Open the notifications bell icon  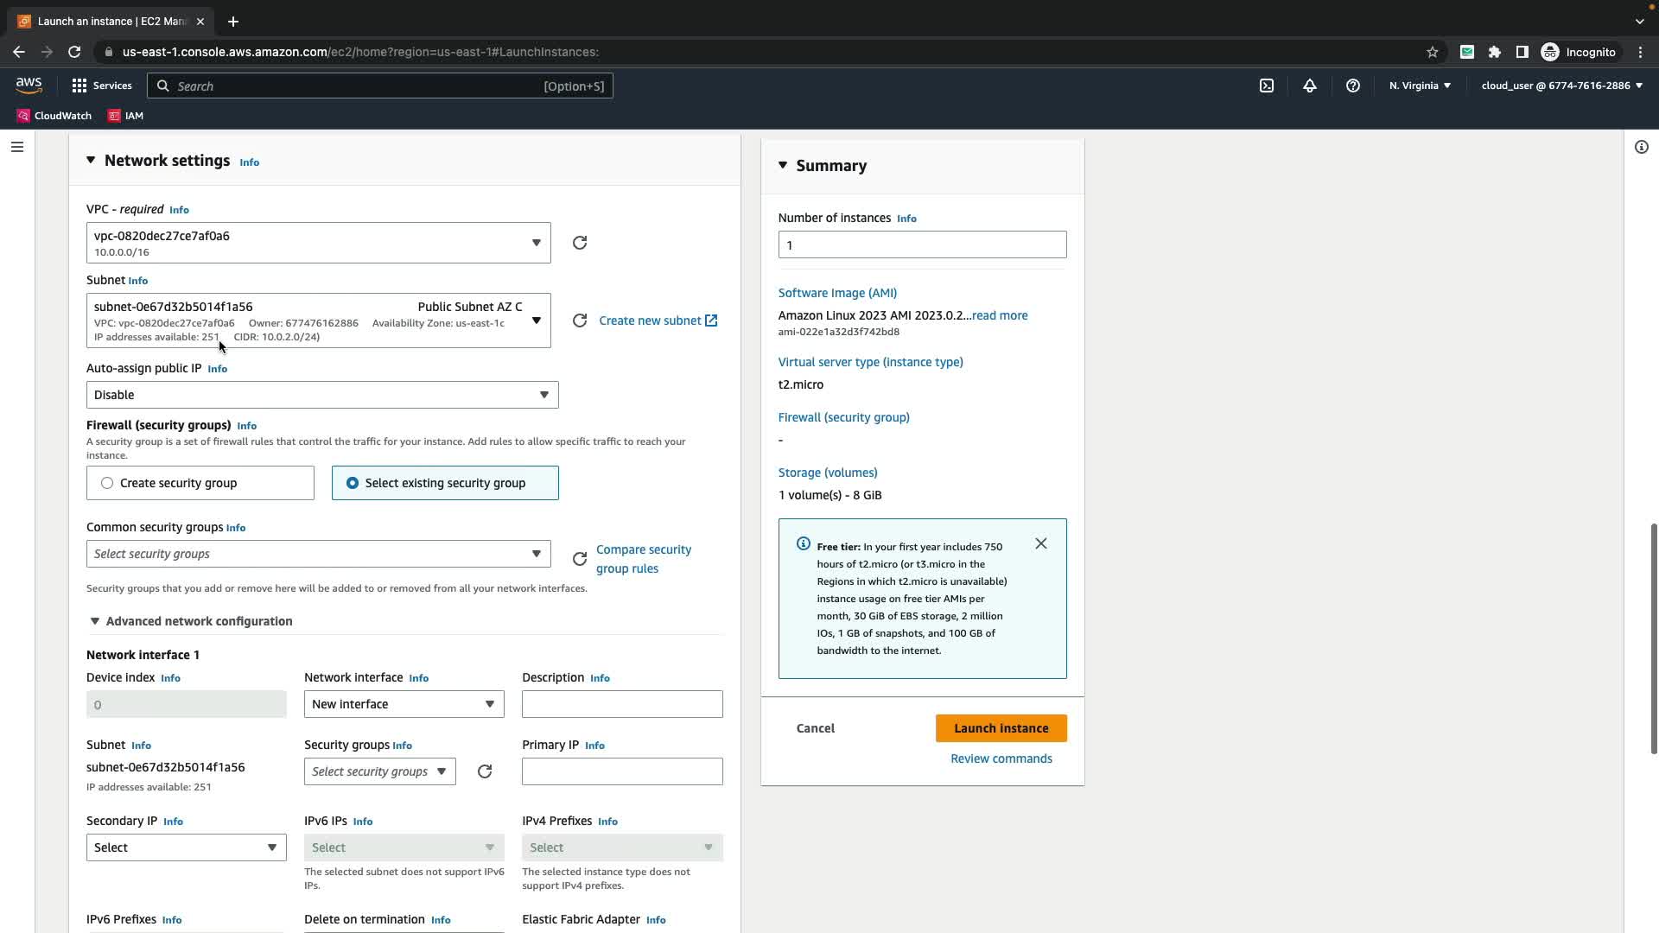tap(1310, 86)
